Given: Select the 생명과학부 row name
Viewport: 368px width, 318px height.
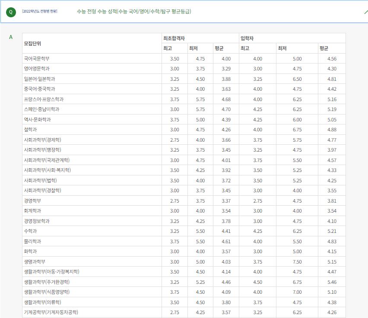Looking at the screenshot, I should tap(35, 262).
